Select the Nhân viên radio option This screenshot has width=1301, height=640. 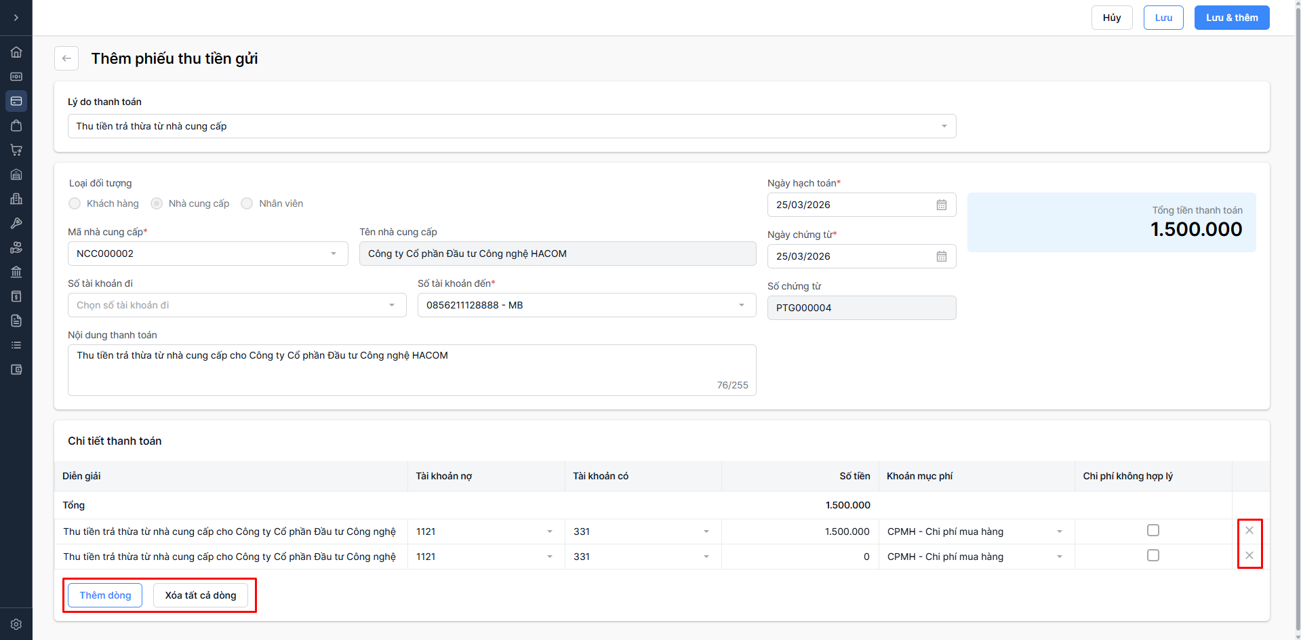247,203
